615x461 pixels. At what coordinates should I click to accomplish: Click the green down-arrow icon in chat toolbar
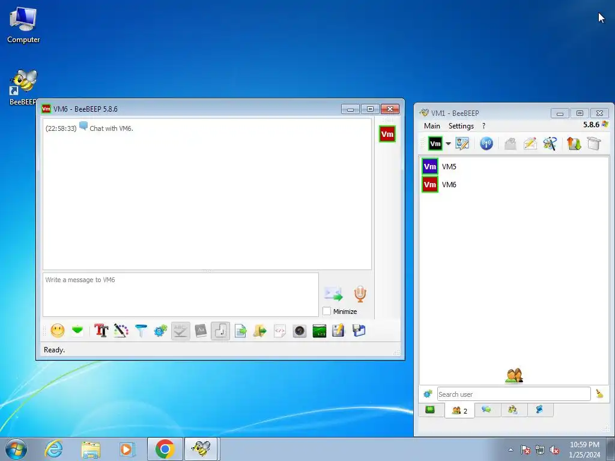click(77, 331)
